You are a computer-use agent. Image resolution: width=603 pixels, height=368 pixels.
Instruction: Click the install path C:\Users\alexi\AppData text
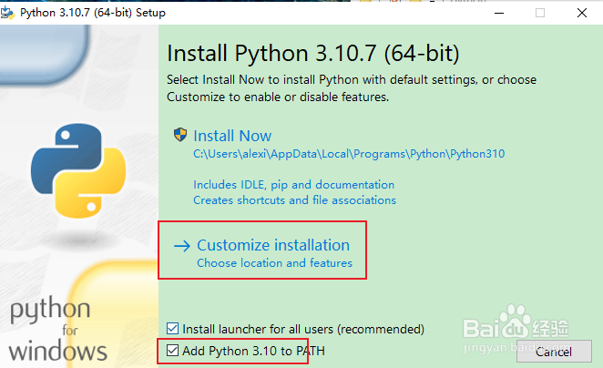click(349, 154)
